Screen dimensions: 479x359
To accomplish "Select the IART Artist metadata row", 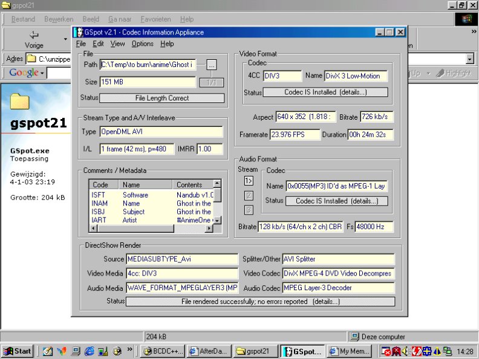I will (x=151, y=220).
